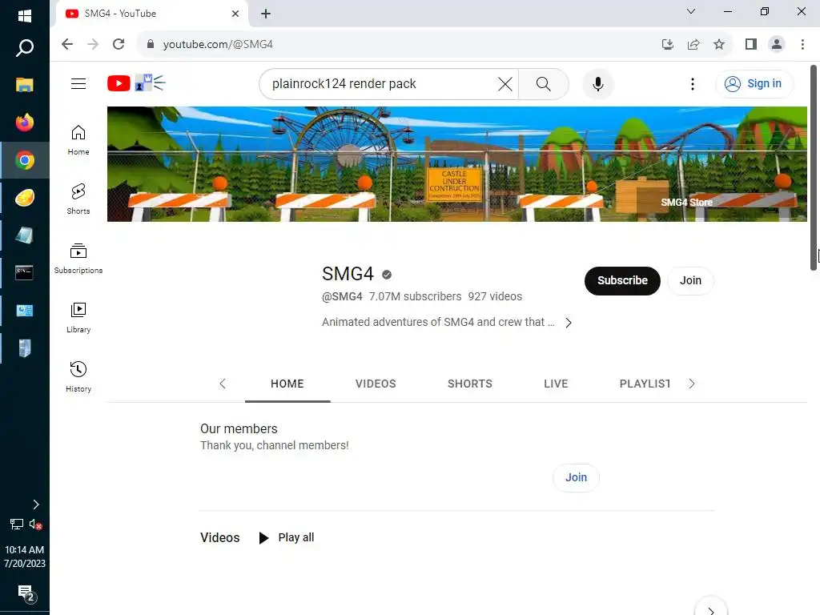Click the install app icon in address bar
This screenshot has height=615, width=820.
[x=667, y=44]
